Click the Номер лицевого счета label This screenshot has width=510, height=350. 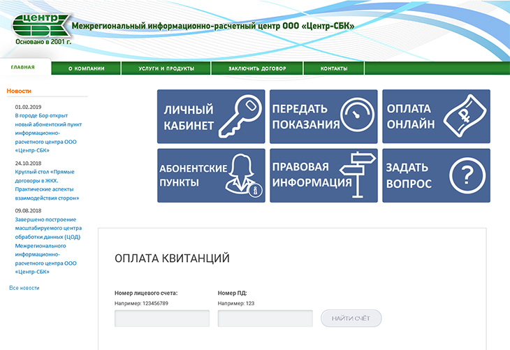[146, 293]
